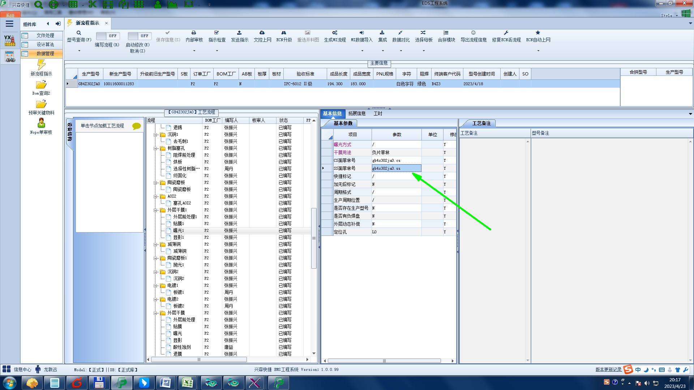Click 指示检查 toolbar button

click(217, 36)
